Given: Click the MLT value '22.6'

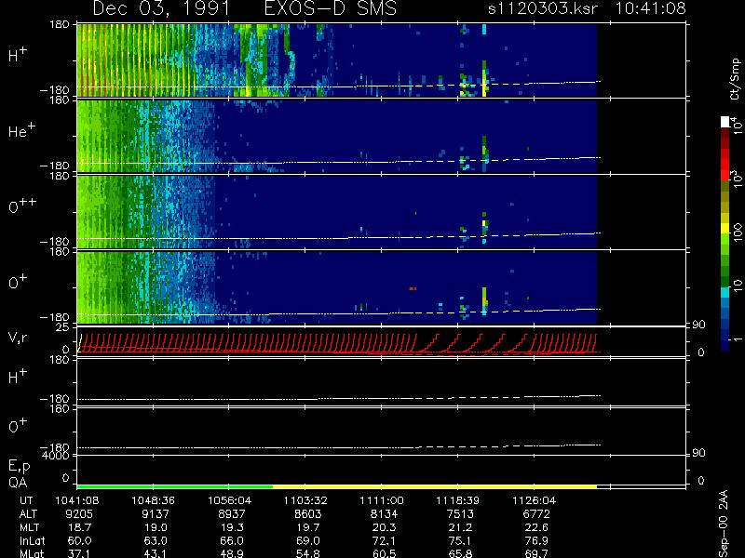Looking at the screenshot, I should coord(536,527).
